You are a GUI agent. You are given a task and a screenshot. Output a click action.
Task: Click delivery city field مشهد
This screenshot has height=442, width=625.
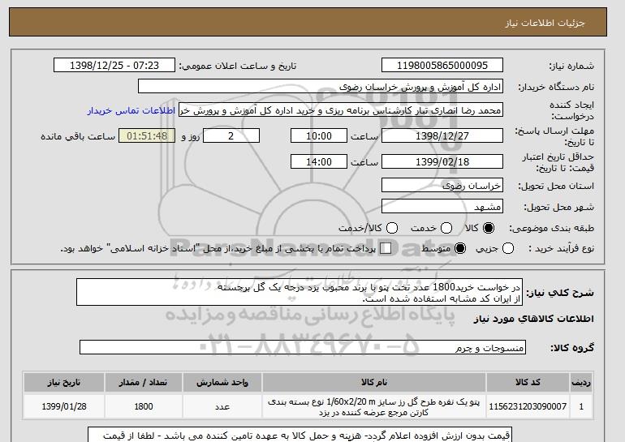[442, 207]
